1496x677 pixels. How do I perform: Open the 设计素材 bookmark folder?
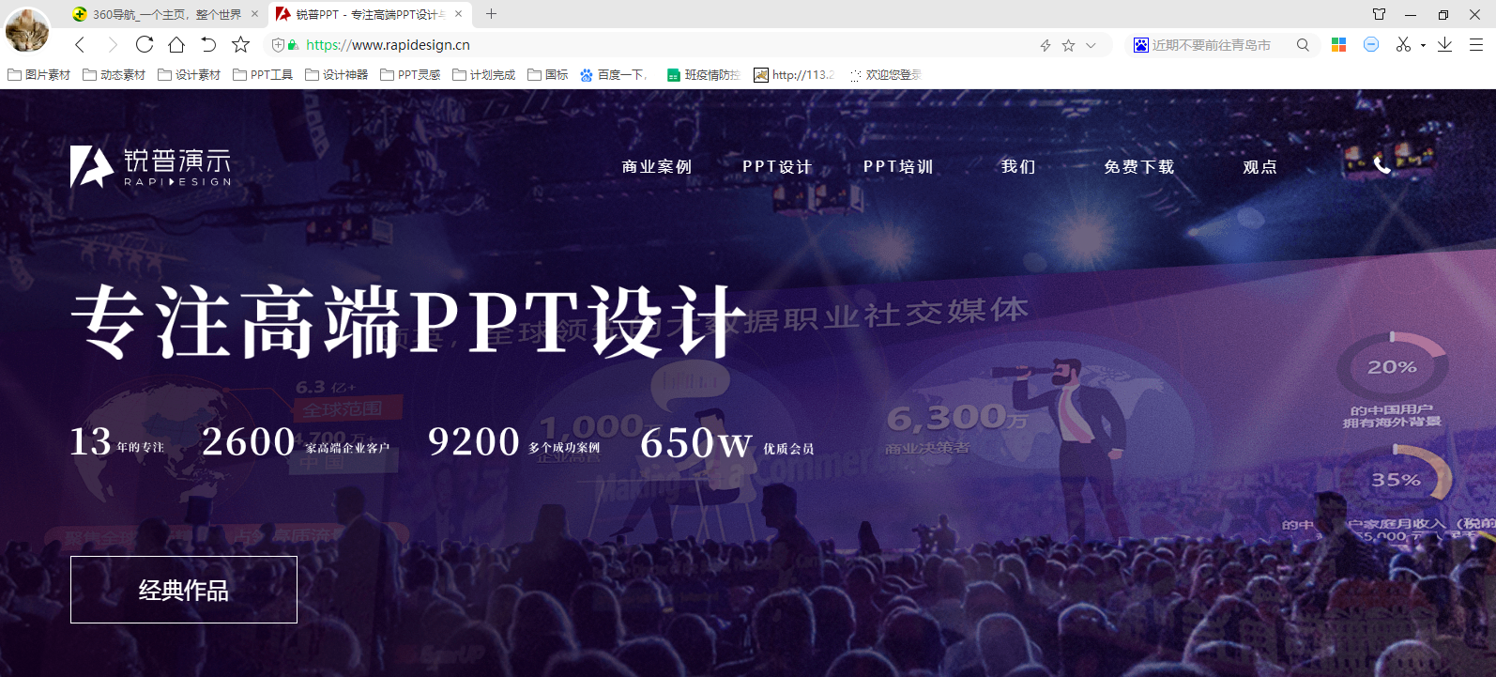click(x=190, y=75)
